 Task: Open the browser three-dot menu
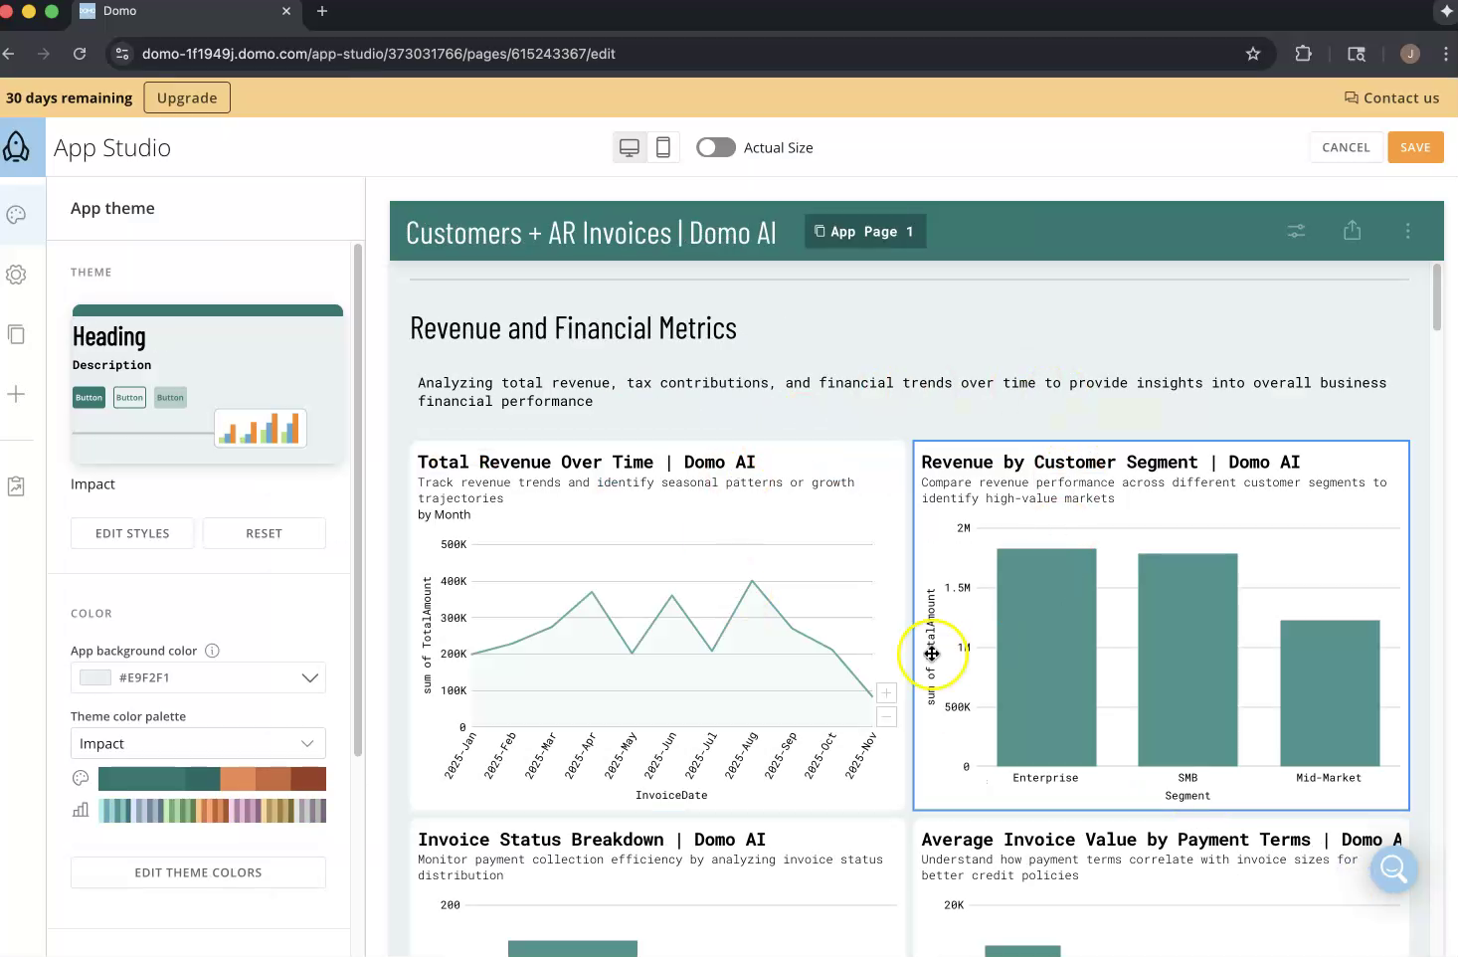click(x=1445, y=54)
